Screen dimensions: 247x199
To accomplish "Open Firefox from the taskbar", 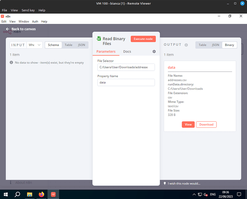I will click(x=41, y=194).
